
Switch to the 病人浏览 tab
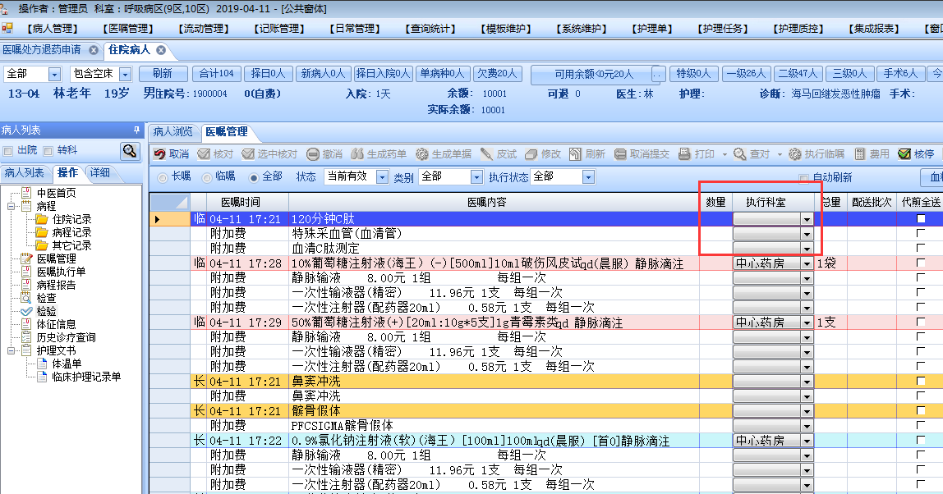tap(173, 131)
